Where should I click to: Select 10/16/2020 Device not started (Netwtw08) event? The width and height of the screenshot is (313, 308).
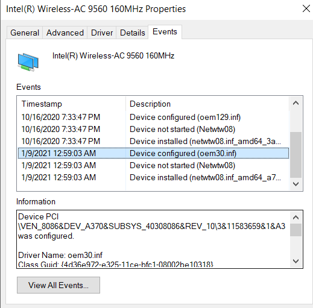pos(153,129)
